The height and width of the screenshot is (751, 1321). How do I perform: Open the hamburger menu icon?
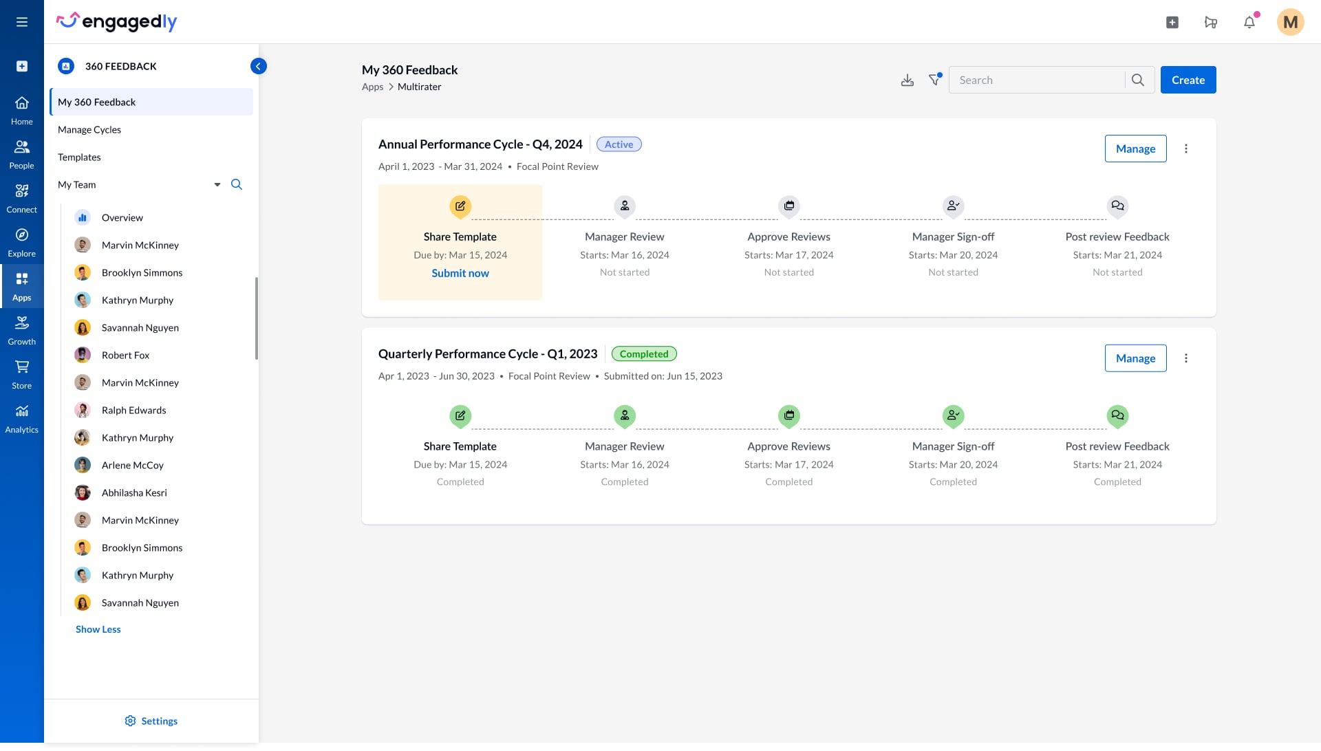[22, 22]
